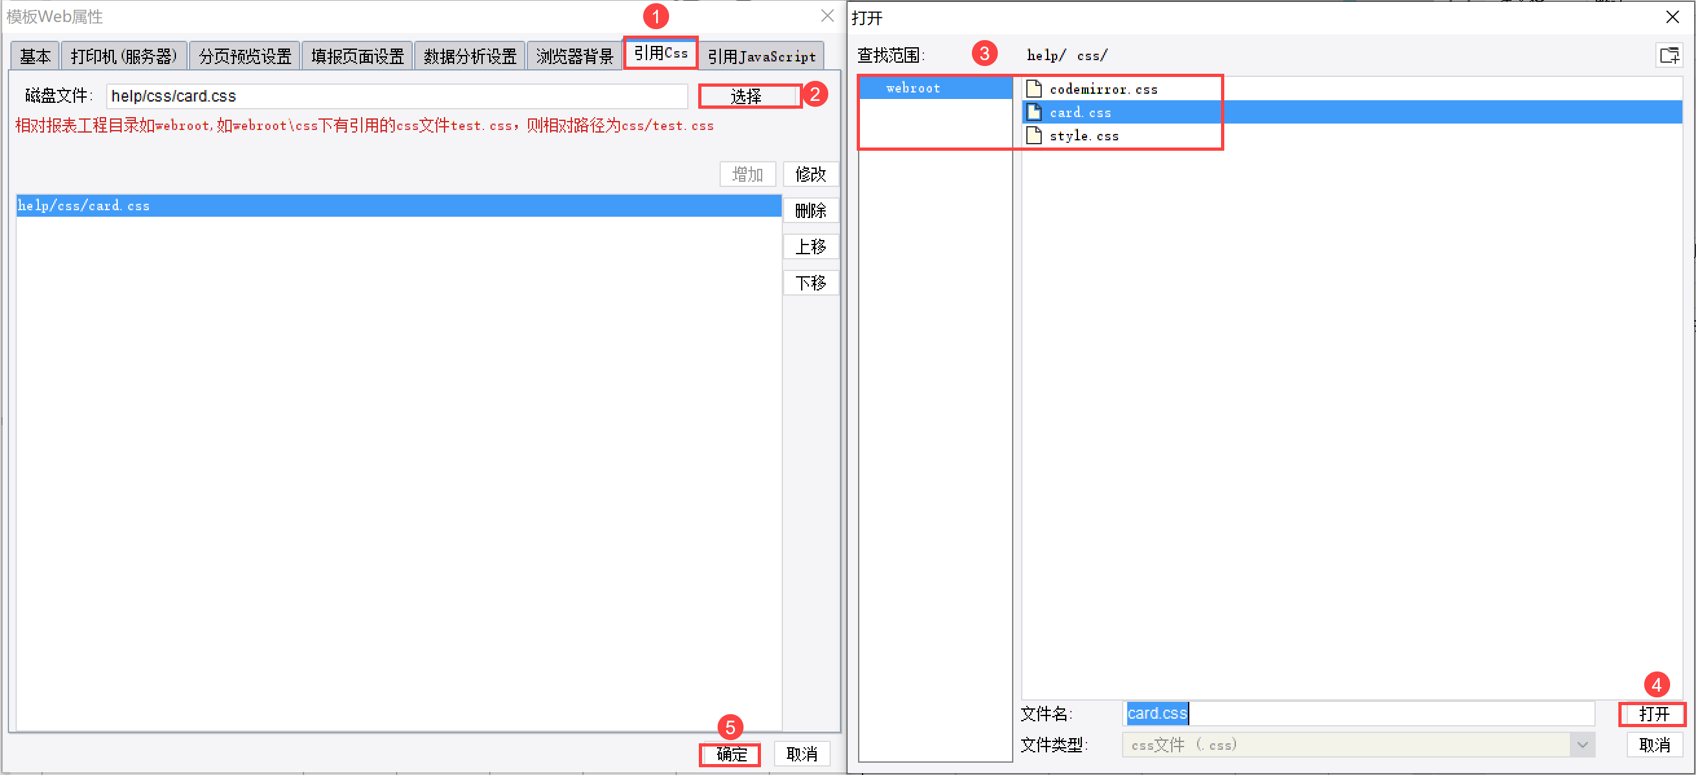The image size is (1696, 775).
Task: Expand the 文件类型 css文件 dropdown
Action: click(x=1582, y=745)
